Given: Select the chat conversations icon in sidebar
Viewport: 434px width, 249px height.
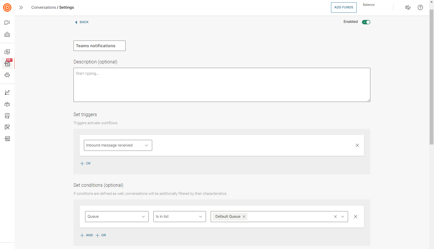Looking at the screenshot, I should click(x=7, y=23).
